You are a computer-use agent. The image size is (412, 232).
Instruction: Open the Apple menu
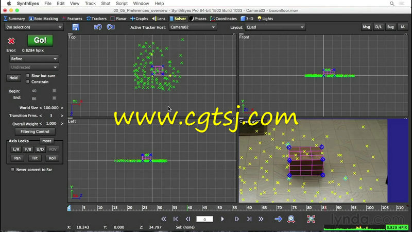[x=9, y=4]
